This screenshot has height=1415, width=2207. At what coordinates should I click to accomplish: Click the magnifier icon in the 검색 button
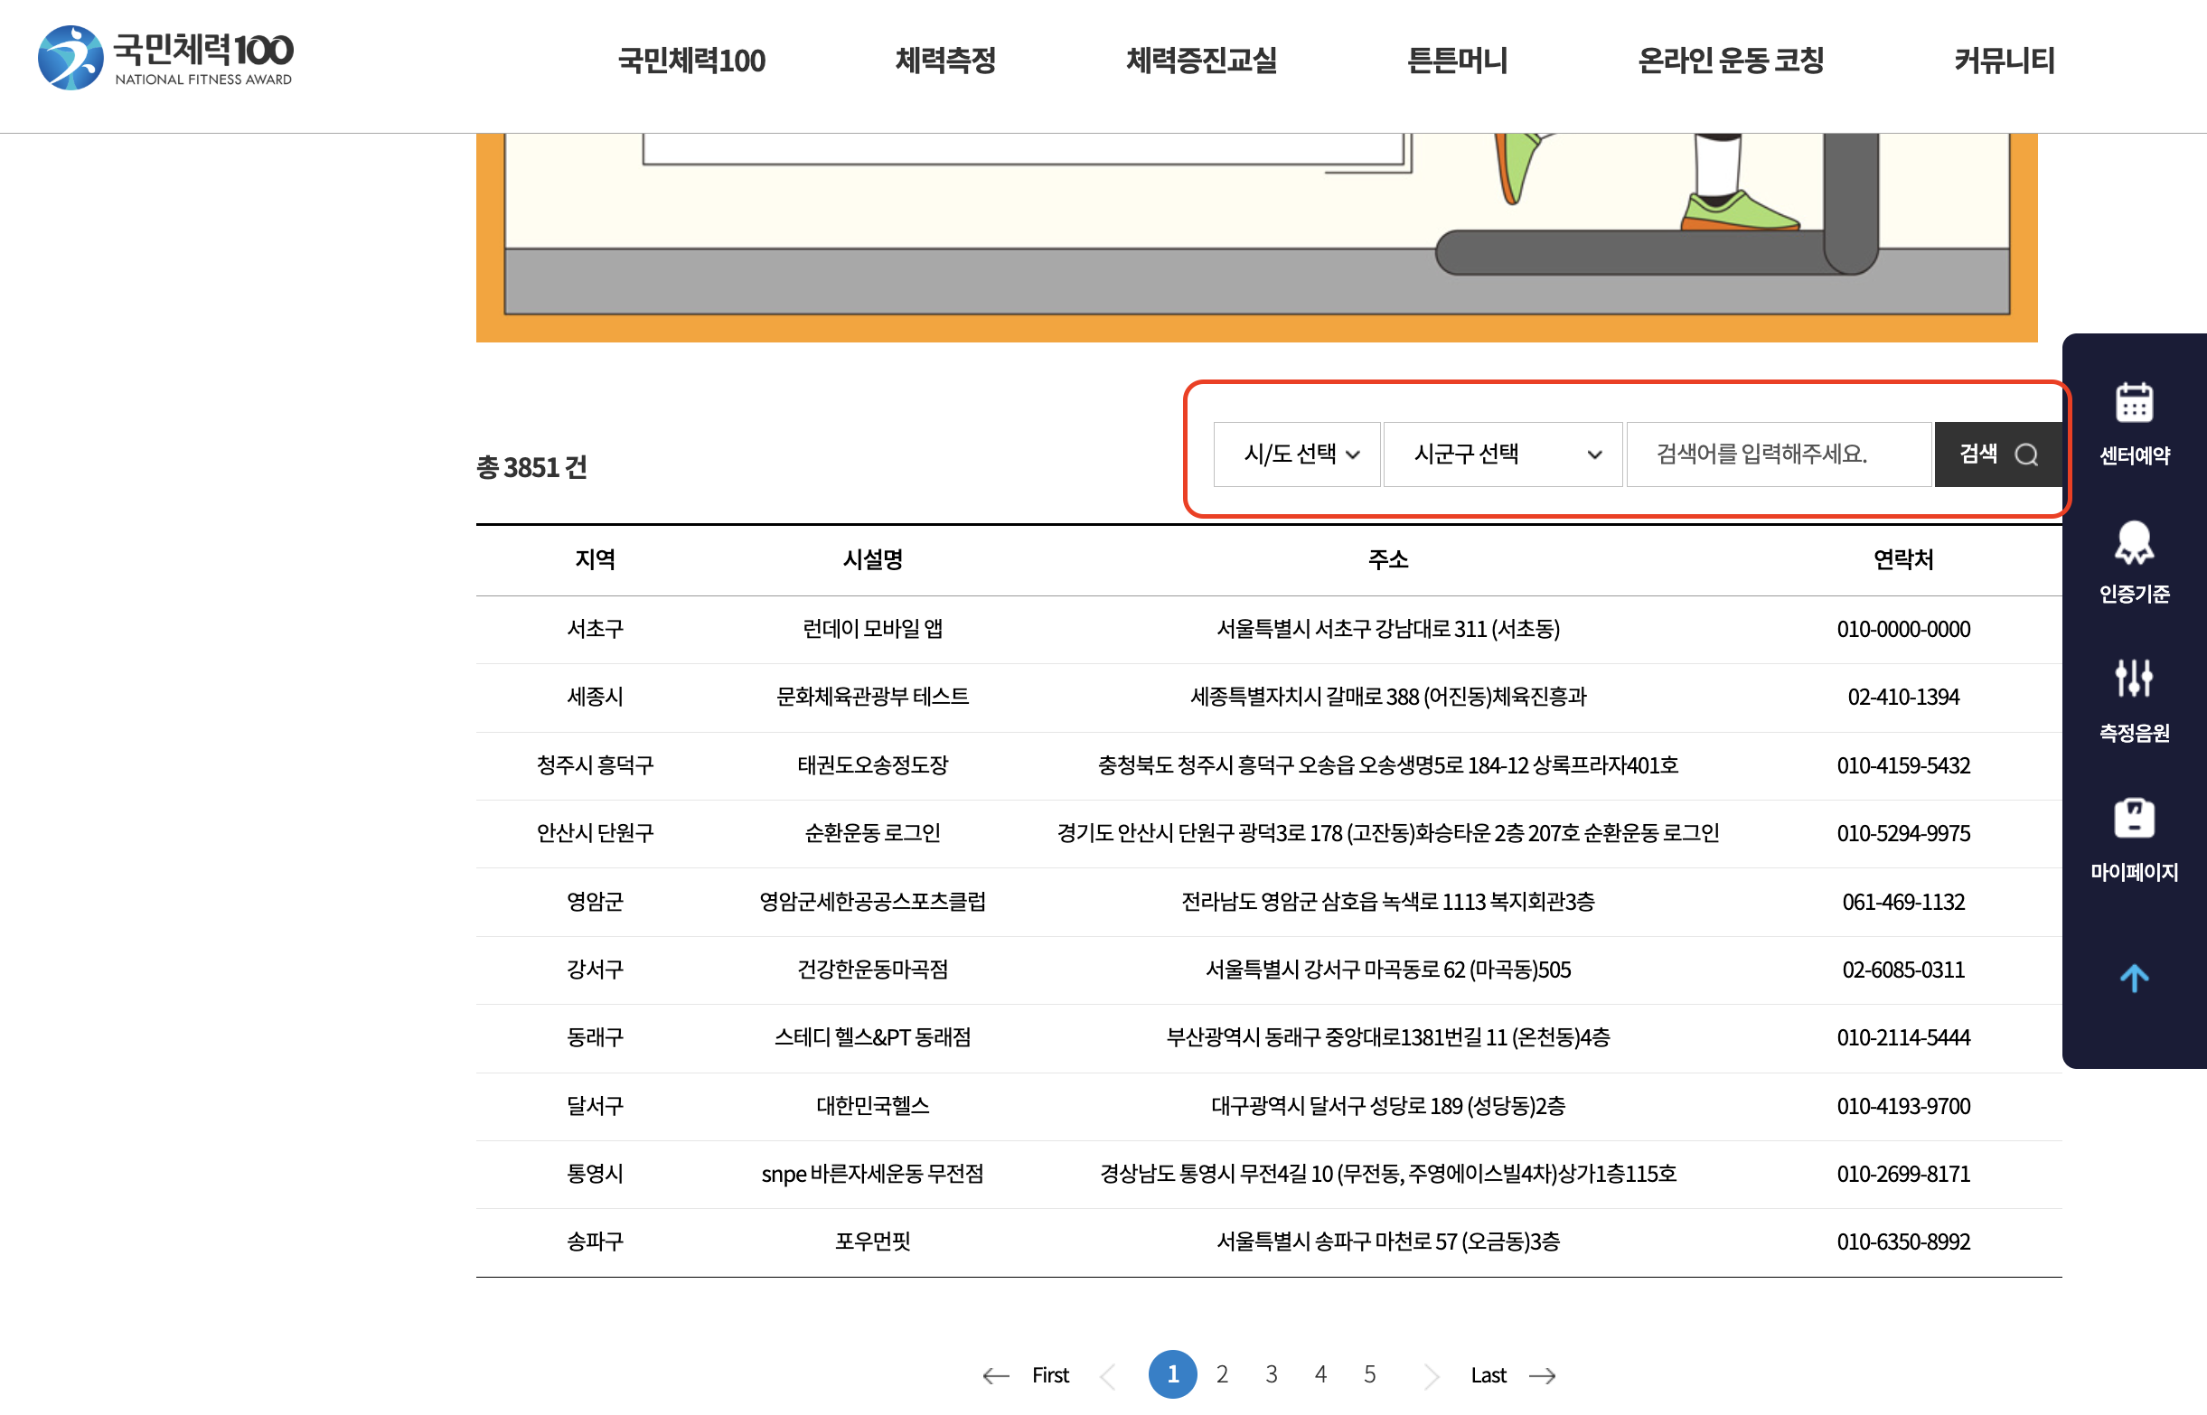[x=2028, y=453]
